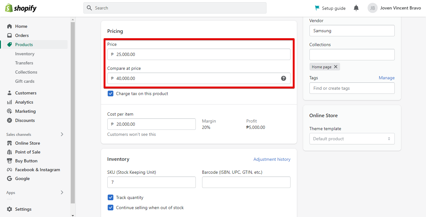Image resolution: width=426 pixels, height=217 pixels.
Task: Toggle the Track quantity checkbox
Action: pyautogui.click(x=111, y=197)
